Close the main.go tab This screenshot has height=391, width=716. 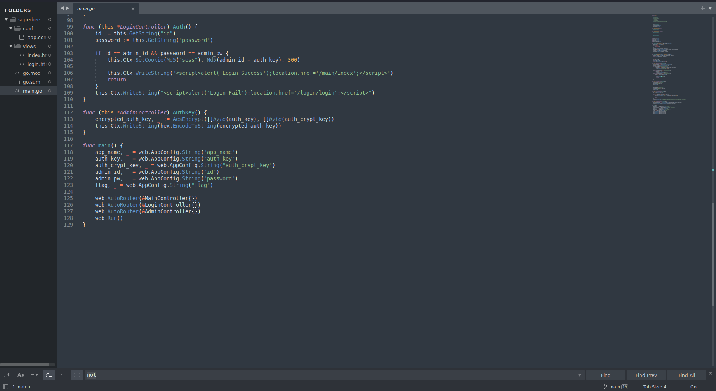click(x=133, y=9)
